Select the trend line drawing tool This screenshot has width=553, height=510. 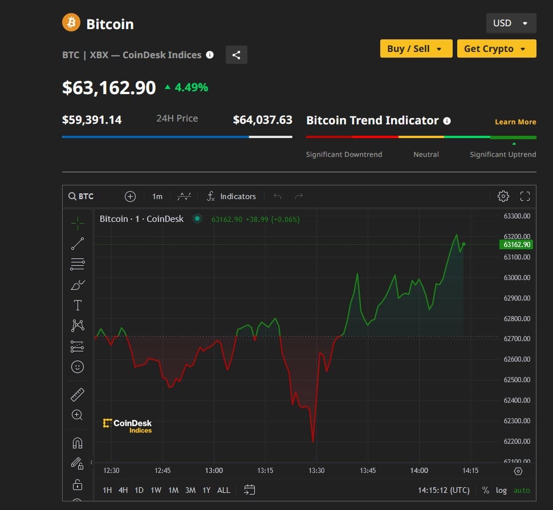tap(77, 244)
